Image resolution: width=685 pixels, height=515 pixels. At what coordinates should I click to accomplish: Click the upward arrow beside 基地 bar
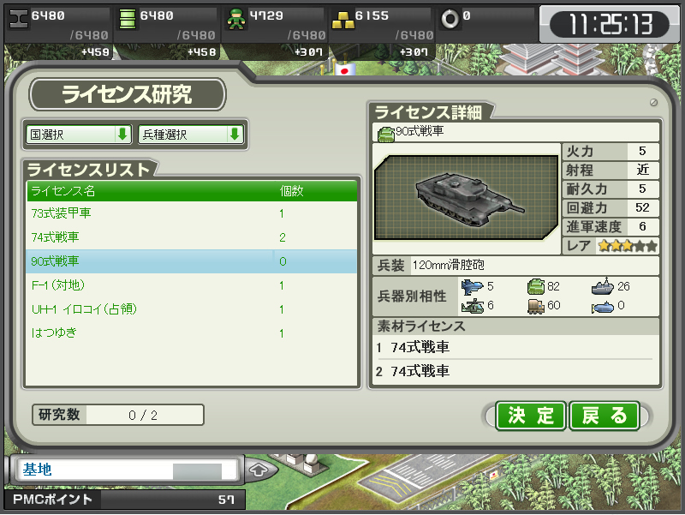click(x=258, y=470)
